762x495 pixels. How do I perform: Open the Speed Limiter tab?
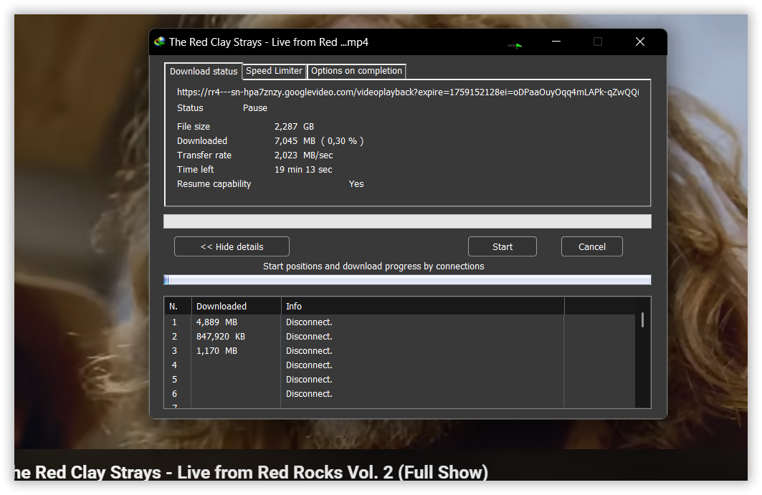click(x=274, y=71)
